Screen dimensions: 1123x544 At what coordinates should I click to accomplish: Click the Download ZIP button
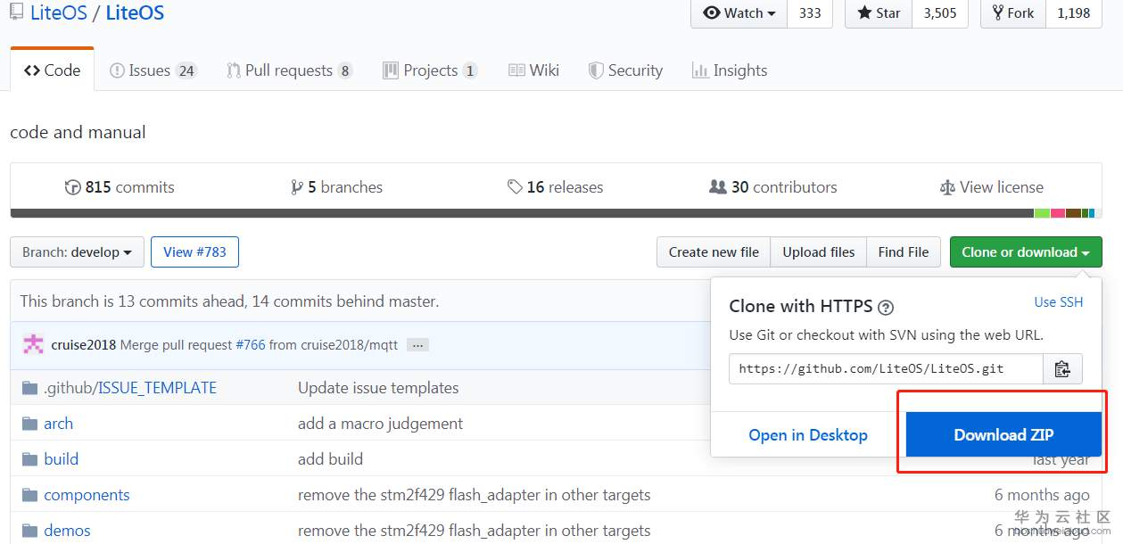click(x=1003, y=435)
